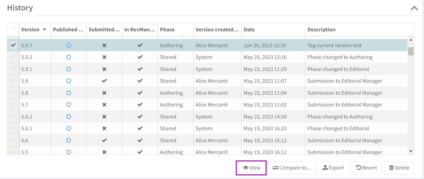Click the In RevMan checkmark for version 5.8
424x179 pixels.
(140, 93)
